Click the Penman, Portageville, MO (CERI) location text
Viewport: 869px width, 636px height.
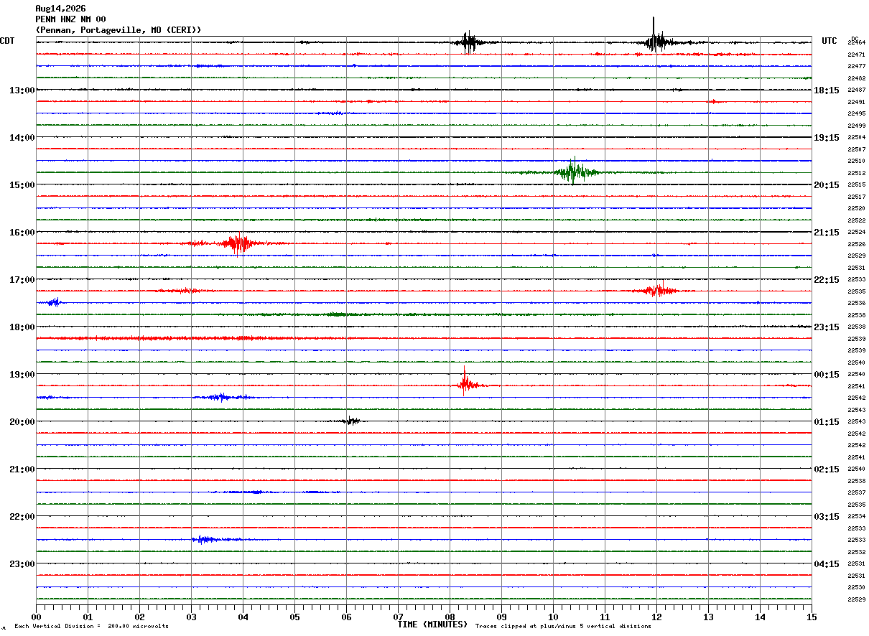click(x=118, y=30)
